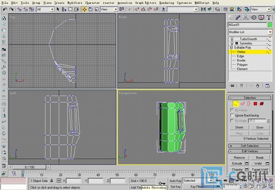Enable By Angle checkbox

(232, 120)
